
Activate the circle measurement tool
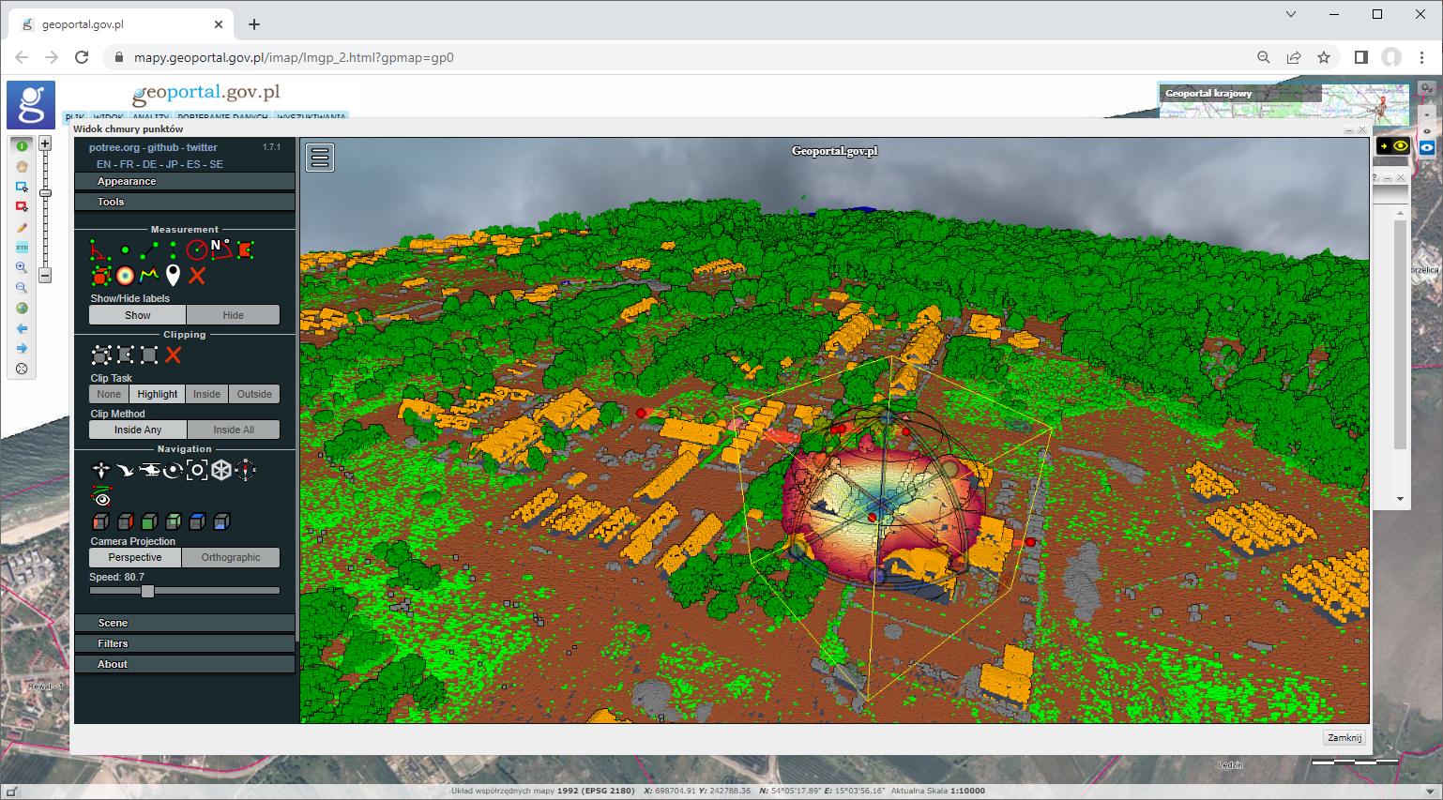coord(196,249)
